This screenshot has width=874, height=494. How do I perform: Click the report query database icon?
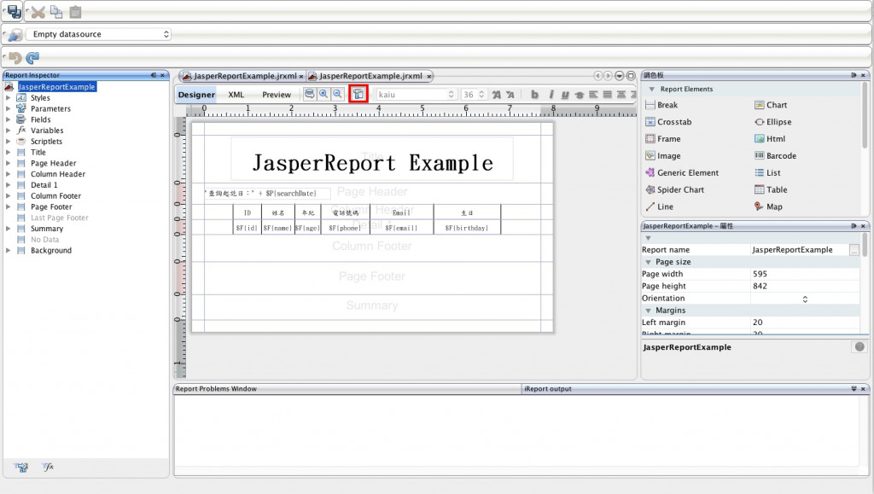pyautogui.click(x=309, y=94)
